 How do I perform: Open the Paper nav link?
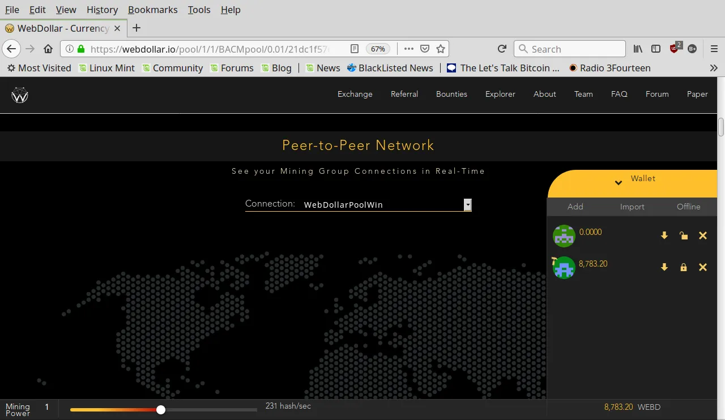pos(697,94)
